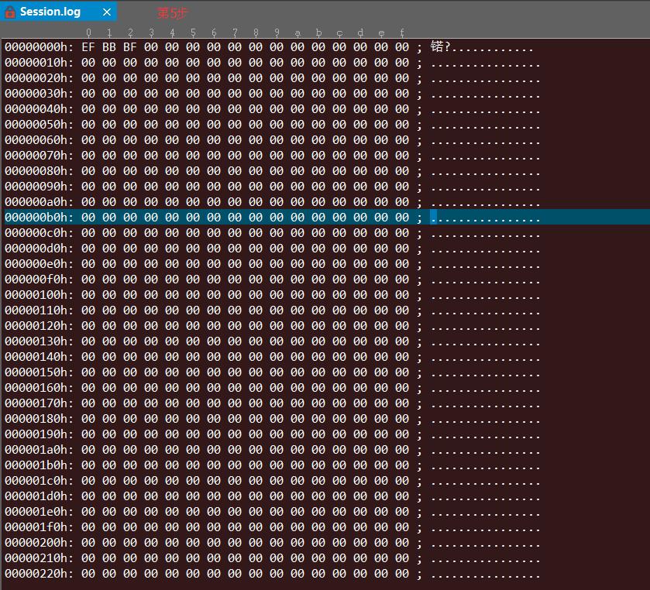Click offset 00000000h row address
This screenshot has width=650, height=590.
pos(39,46)
